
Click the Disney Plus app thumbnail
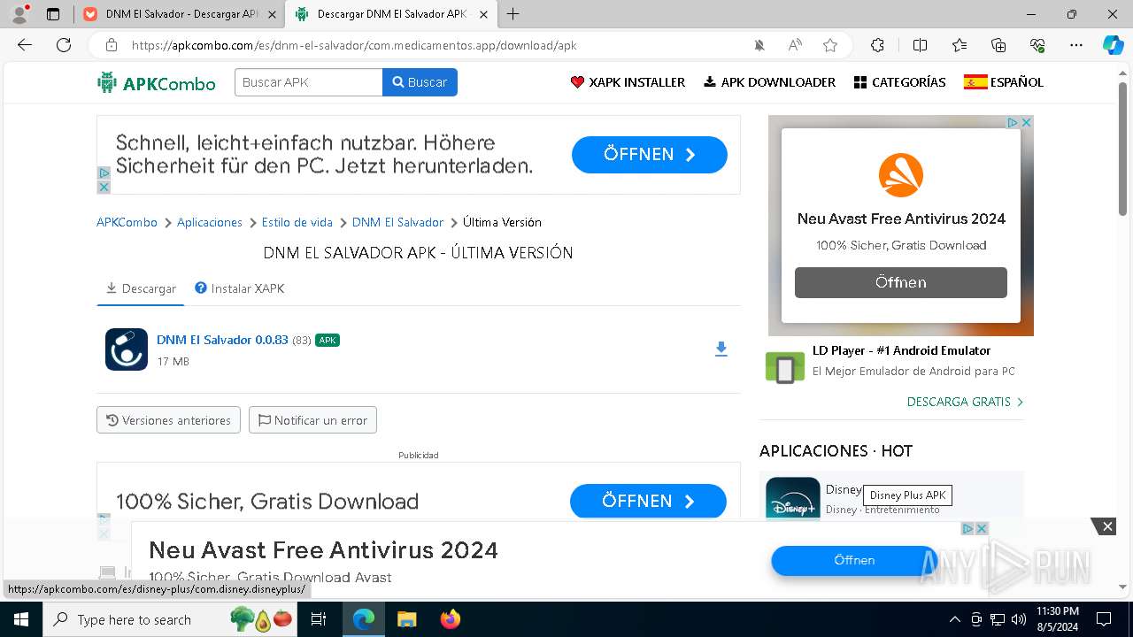[792, 499]
